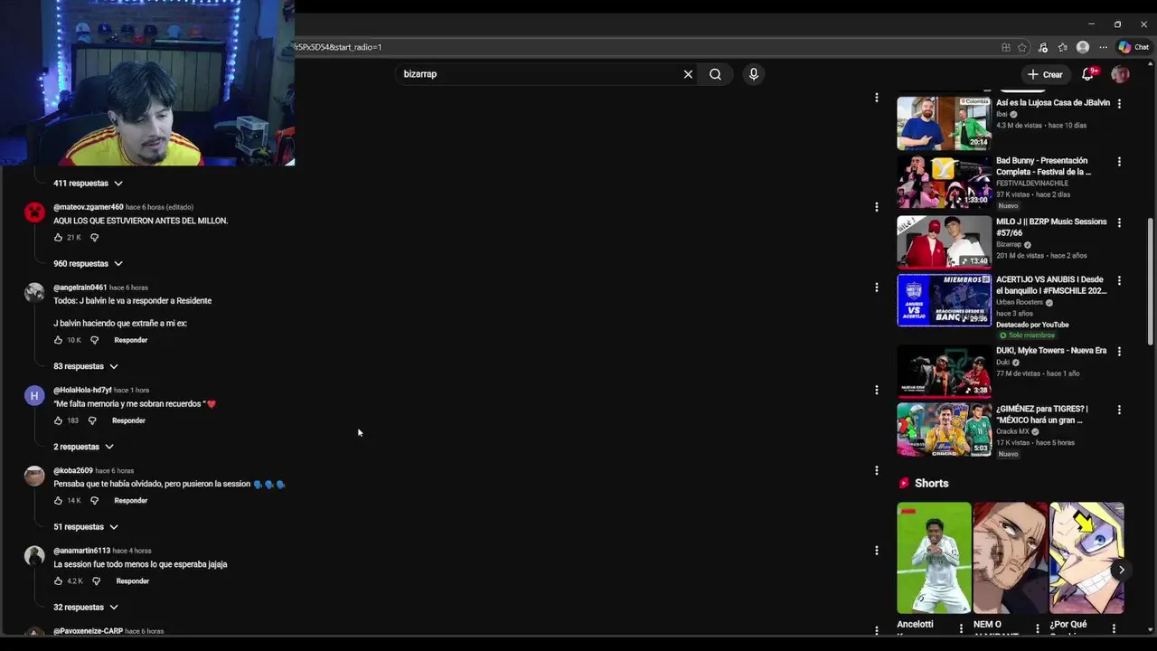Open the Ancelotti short thumbnail

pos(934,558)
